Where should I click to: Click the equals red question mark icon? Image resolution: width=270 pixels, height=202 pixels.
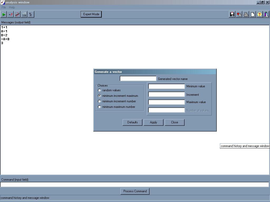click(11, 14)
